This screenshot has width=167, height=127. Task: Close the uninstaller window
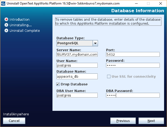point(161,3)
